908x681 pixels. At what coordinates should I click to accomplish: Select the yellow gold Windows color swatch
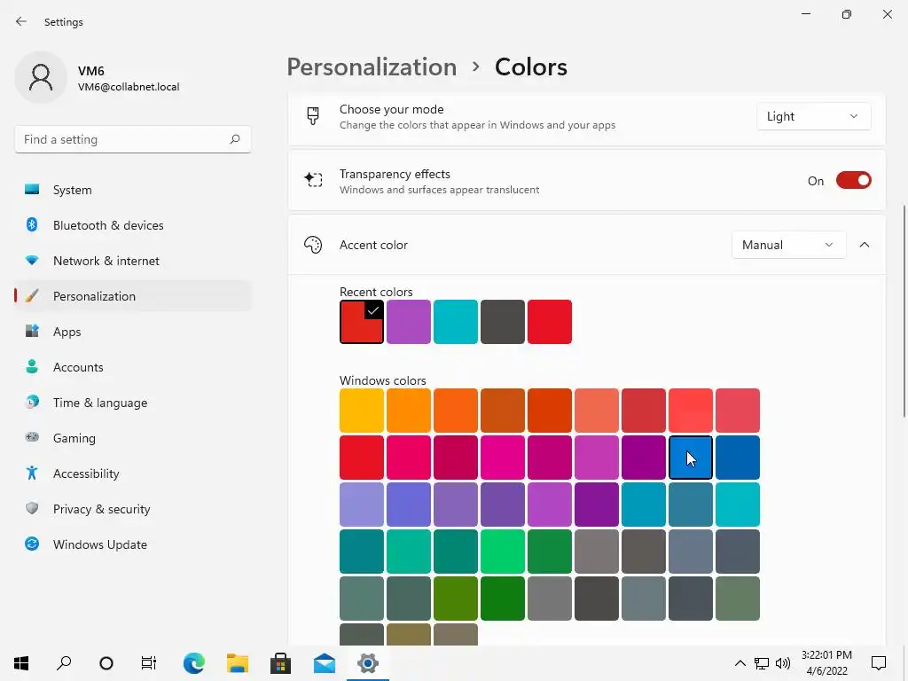pyautogui.click(x=362, y=410)
